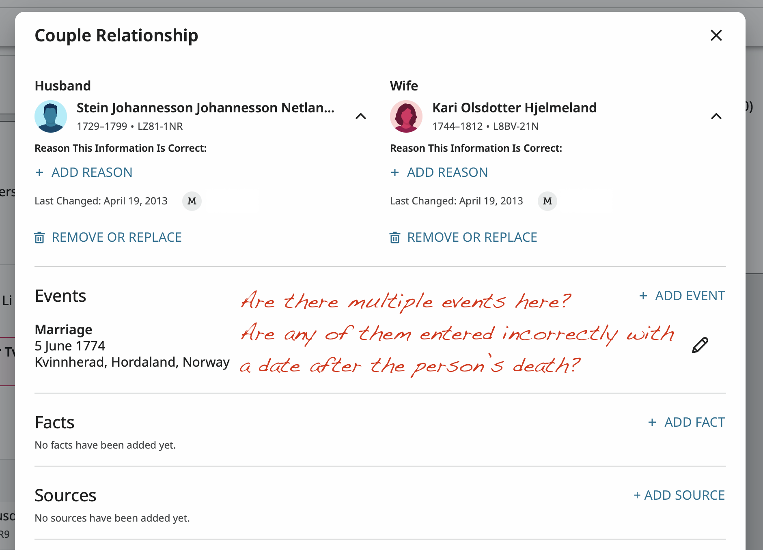Select the Marriage 5 June 1774 event
Screen dimensions: 763x550
pyautogui.click(x=132, y=346)
